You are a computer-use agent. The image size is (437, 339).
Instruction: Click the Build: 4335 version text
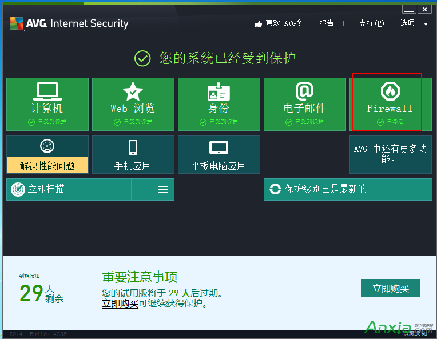tap(48, 334)
